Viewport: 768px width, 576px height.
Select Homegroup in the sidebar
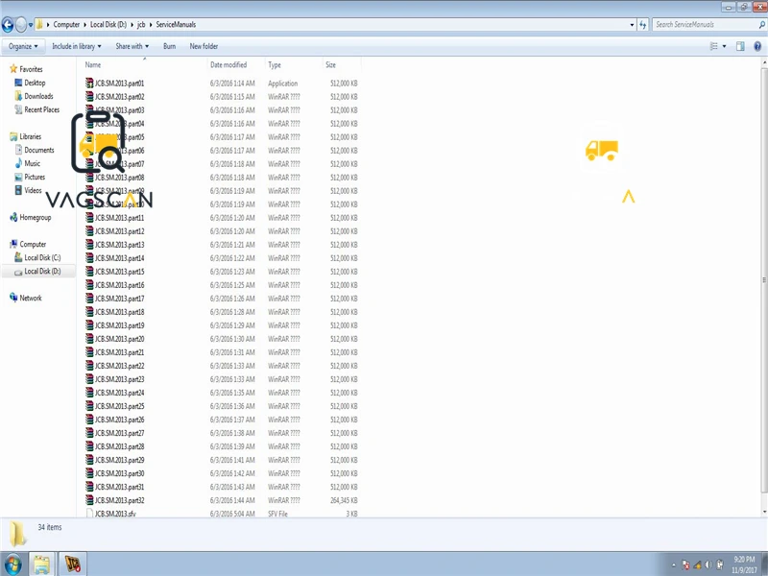31,218
